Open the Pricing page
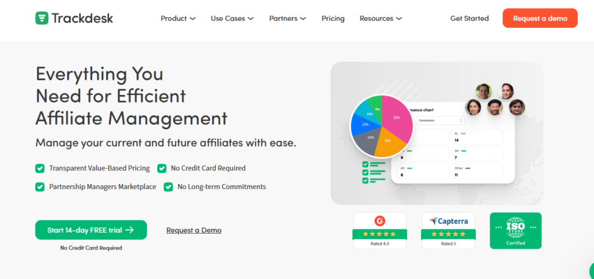Screen dimensions: 594x279 click(333, 19)
